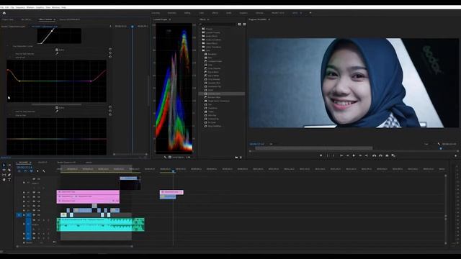461x259 pixels.
Task: Click the Lift button in Program monitor
Action: (x=375, y=155)
